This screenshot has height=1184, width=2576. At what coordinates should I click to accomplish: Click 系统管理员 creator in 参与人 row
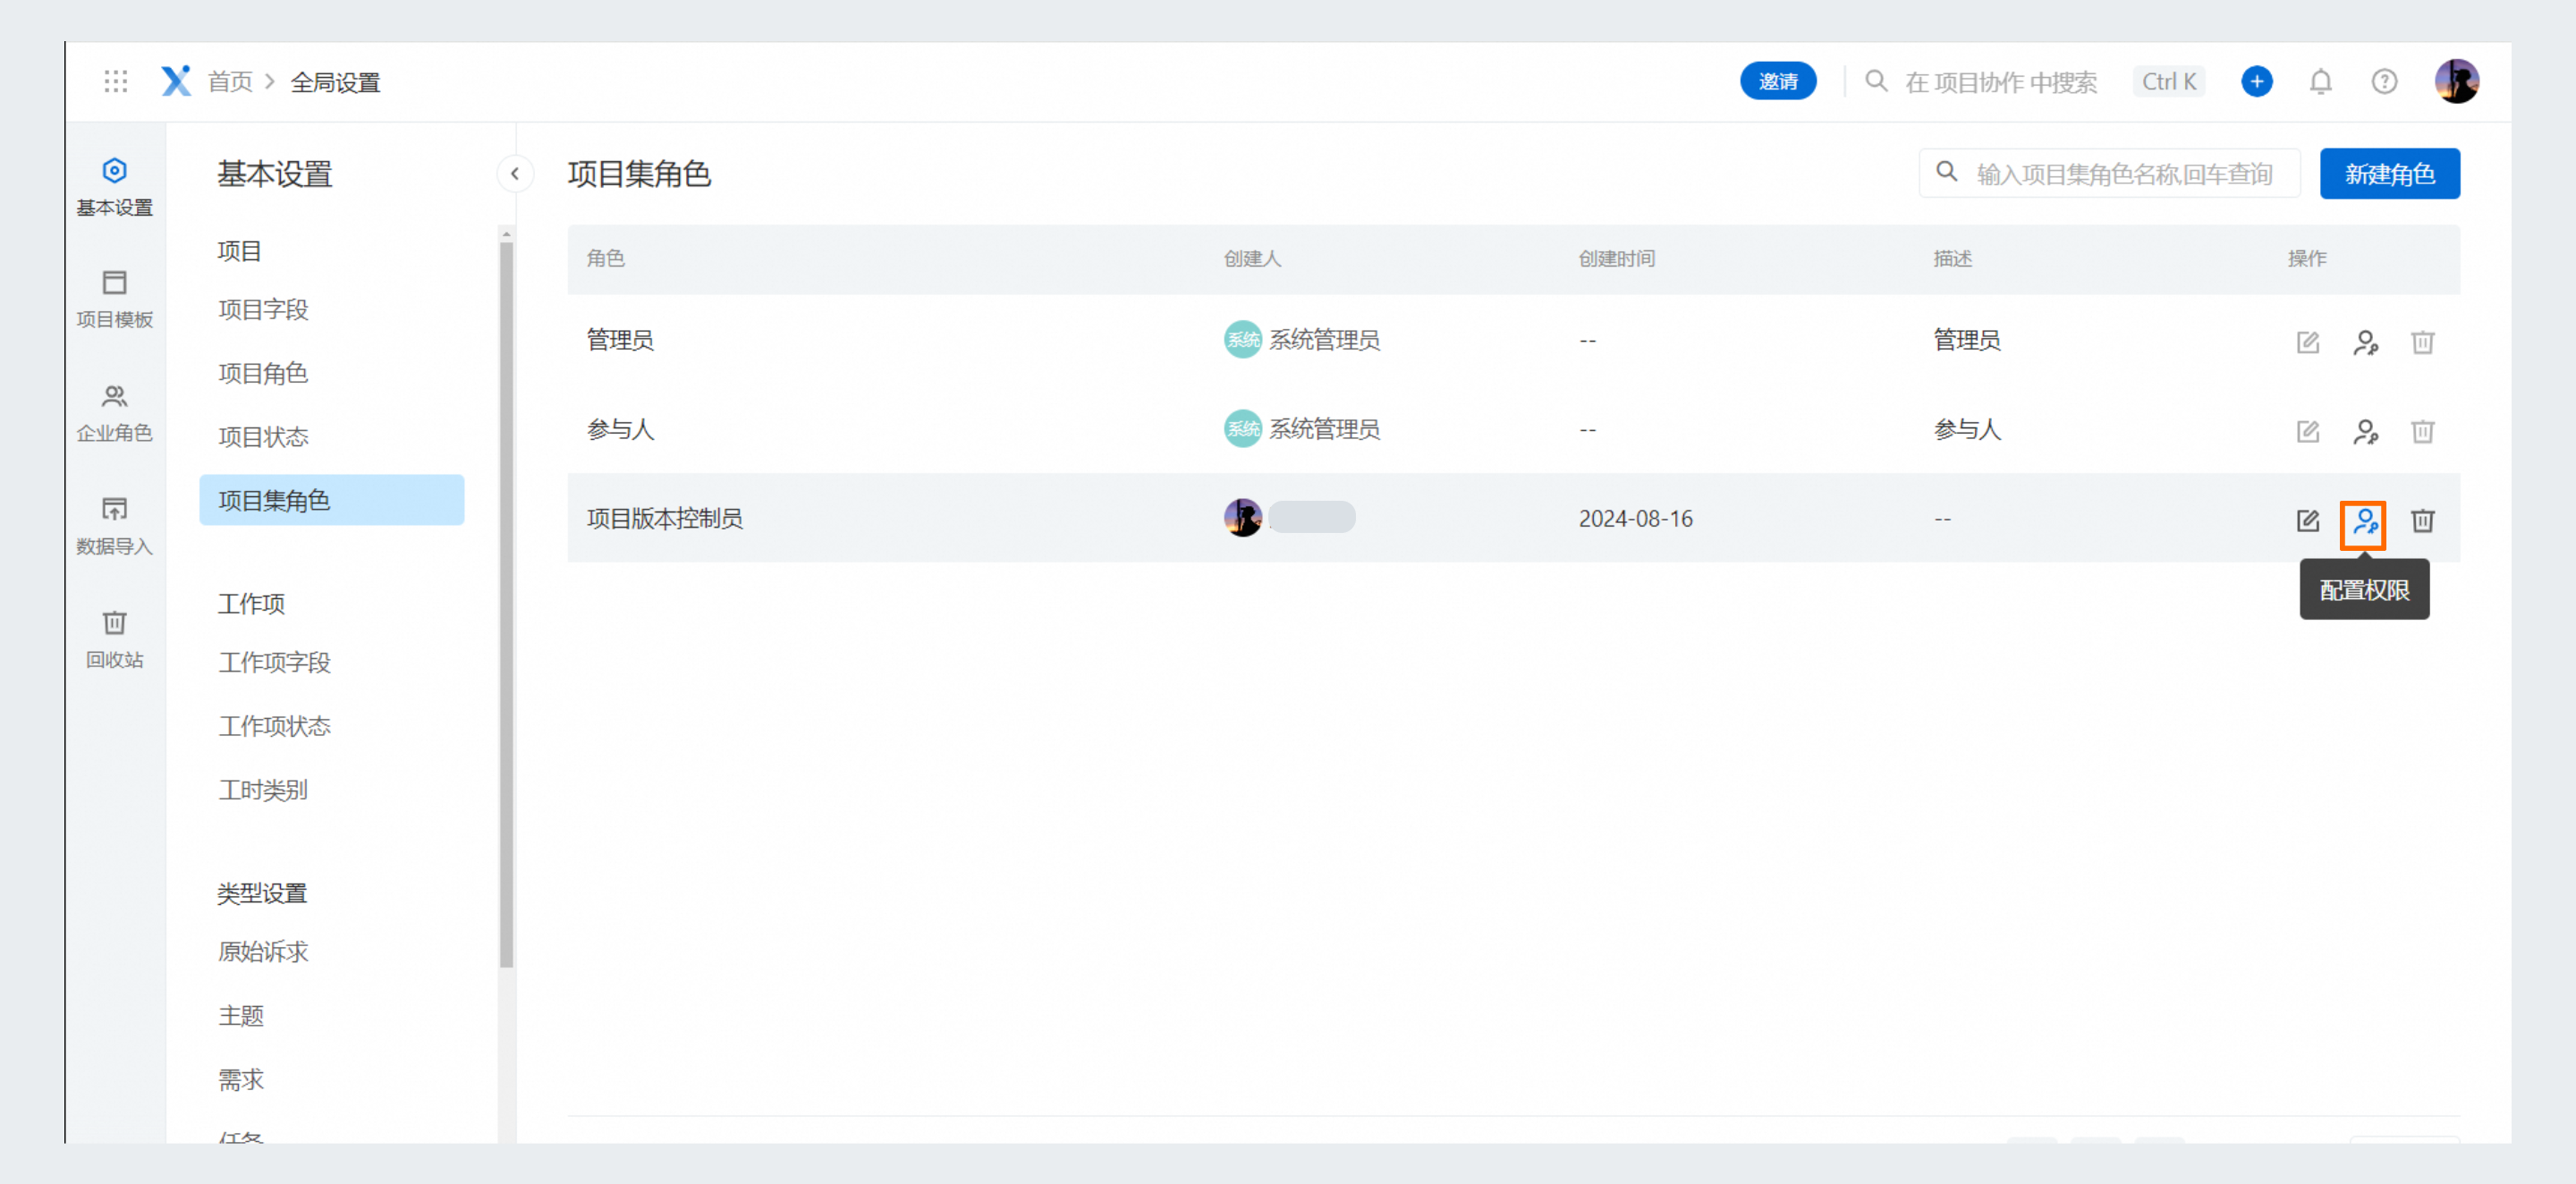coord(1301,429)
